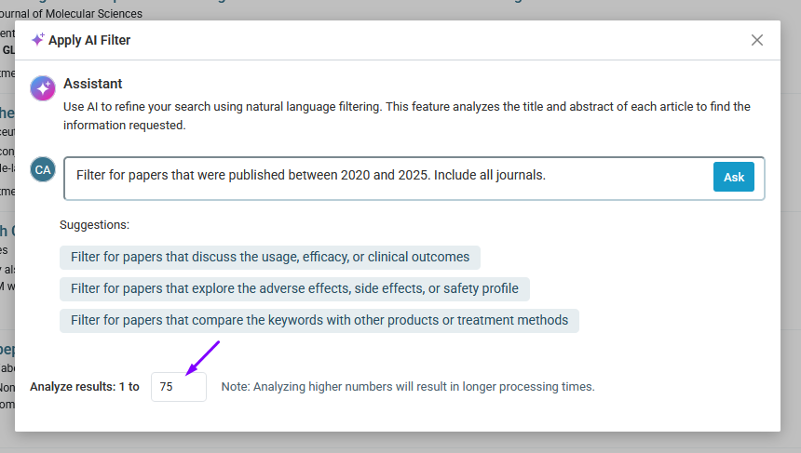Pick the compare with other products suggestion
The height and width of the screenshot is (453, 801).
[319, 320]
